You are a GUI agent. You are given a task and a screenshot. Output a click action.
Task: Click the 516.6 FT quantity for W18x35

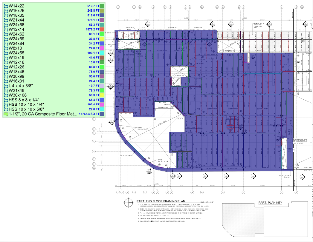click(x=93, y=15)
